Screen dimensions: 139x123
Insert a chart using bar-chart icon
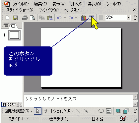[x=84, y=18]
